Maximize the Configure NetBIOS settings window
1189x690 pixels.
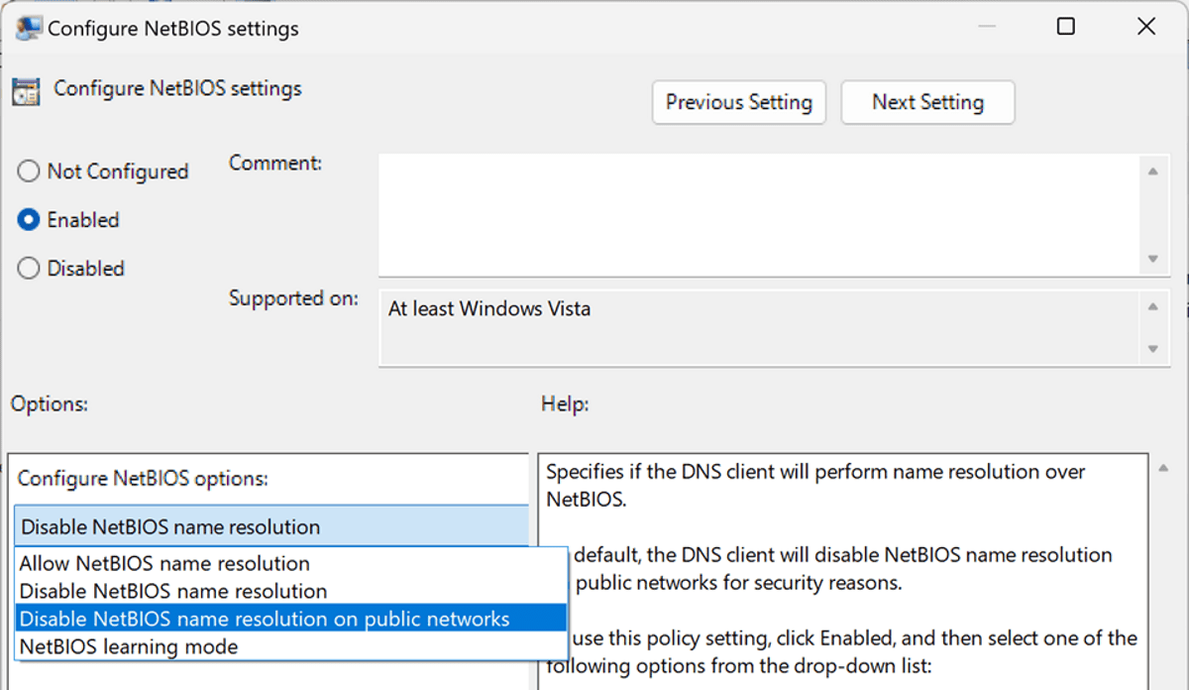click(1066, 27)
